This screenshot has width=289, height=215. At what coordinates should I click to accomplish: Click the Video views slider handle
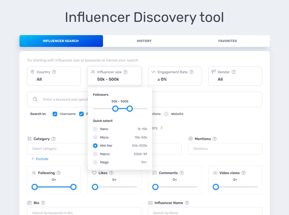click(216, 187)
